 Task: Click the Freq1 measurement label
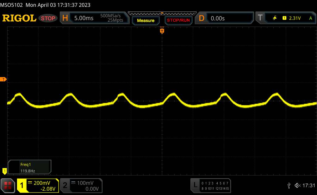click(25, 164)
